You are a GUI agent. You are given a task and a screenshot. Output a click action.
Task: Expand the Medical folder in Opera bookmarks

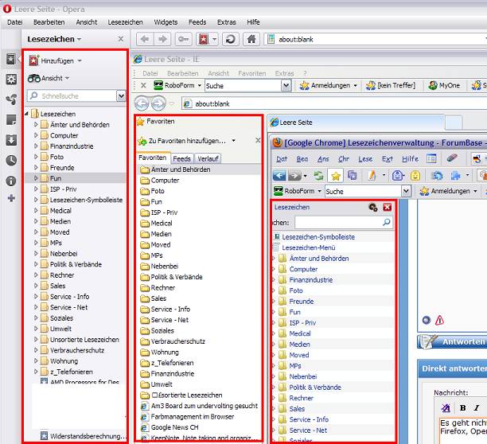[x=36, y=211]
